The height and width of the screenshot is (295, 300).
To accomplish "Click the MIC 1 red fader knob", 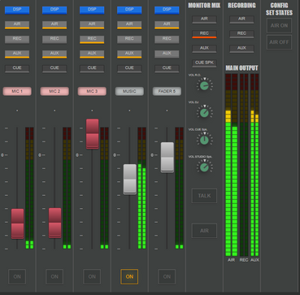I will click(17, 223).
